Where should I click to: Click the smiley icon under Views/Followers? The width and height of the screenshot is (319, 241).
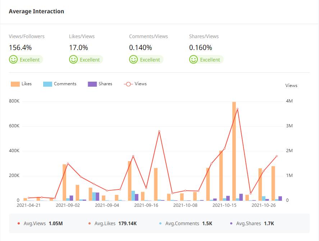click(x=13, y=59)
